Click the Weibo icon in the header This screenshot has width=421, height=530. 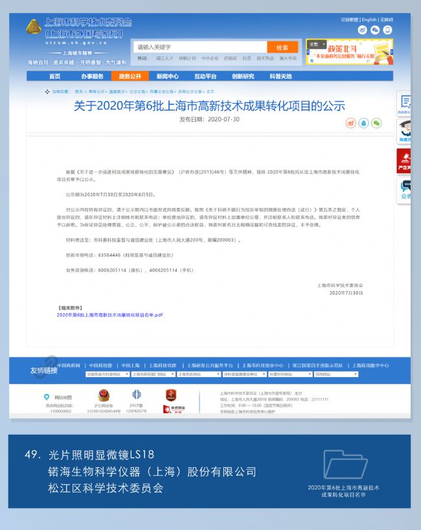pos(363,30)
